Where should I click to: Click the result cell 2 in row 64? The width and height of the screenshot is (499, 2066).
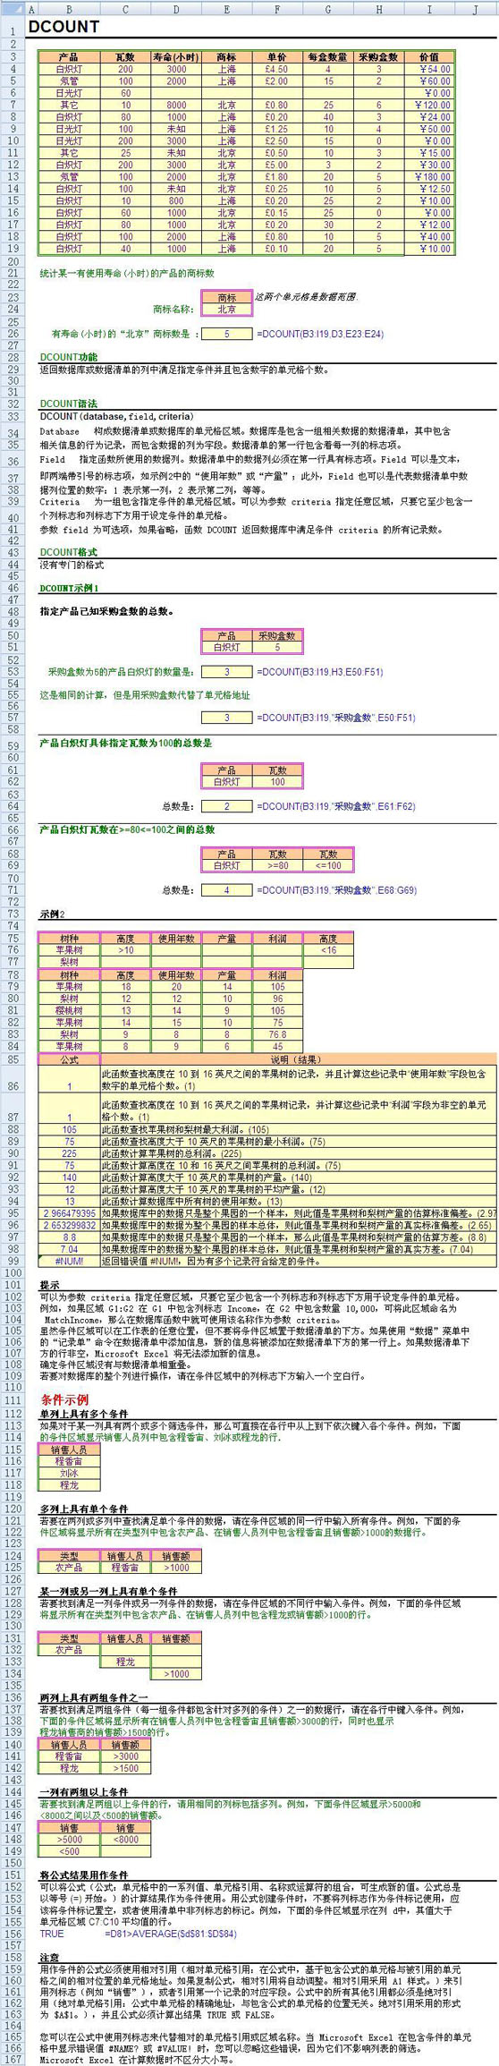(x=227, y=805)
